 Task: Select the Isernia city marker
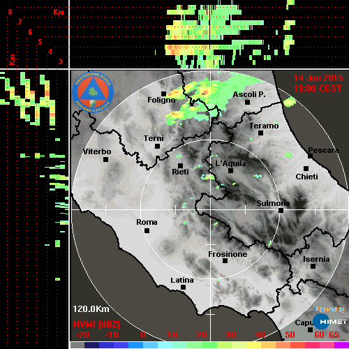313,266
